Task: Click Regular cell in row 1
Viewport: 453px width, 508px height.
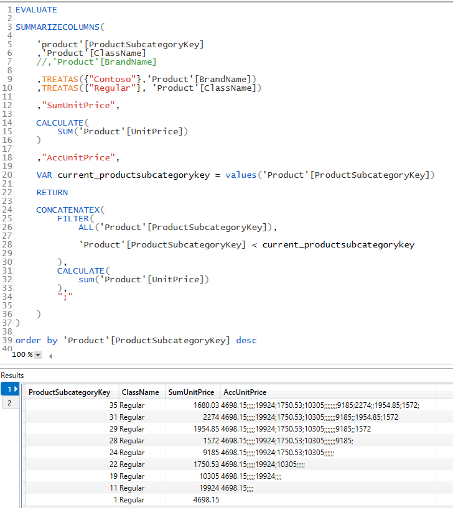Action: click(142, 500)
